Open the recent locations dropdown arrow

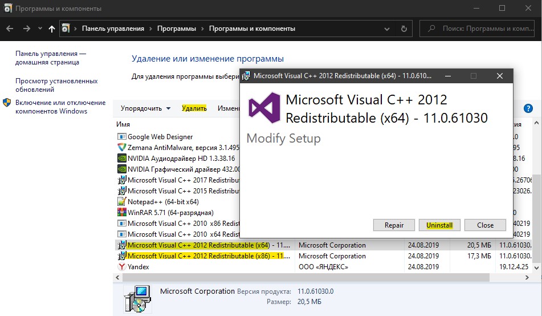pyautogui.click(x=40, y=29)
